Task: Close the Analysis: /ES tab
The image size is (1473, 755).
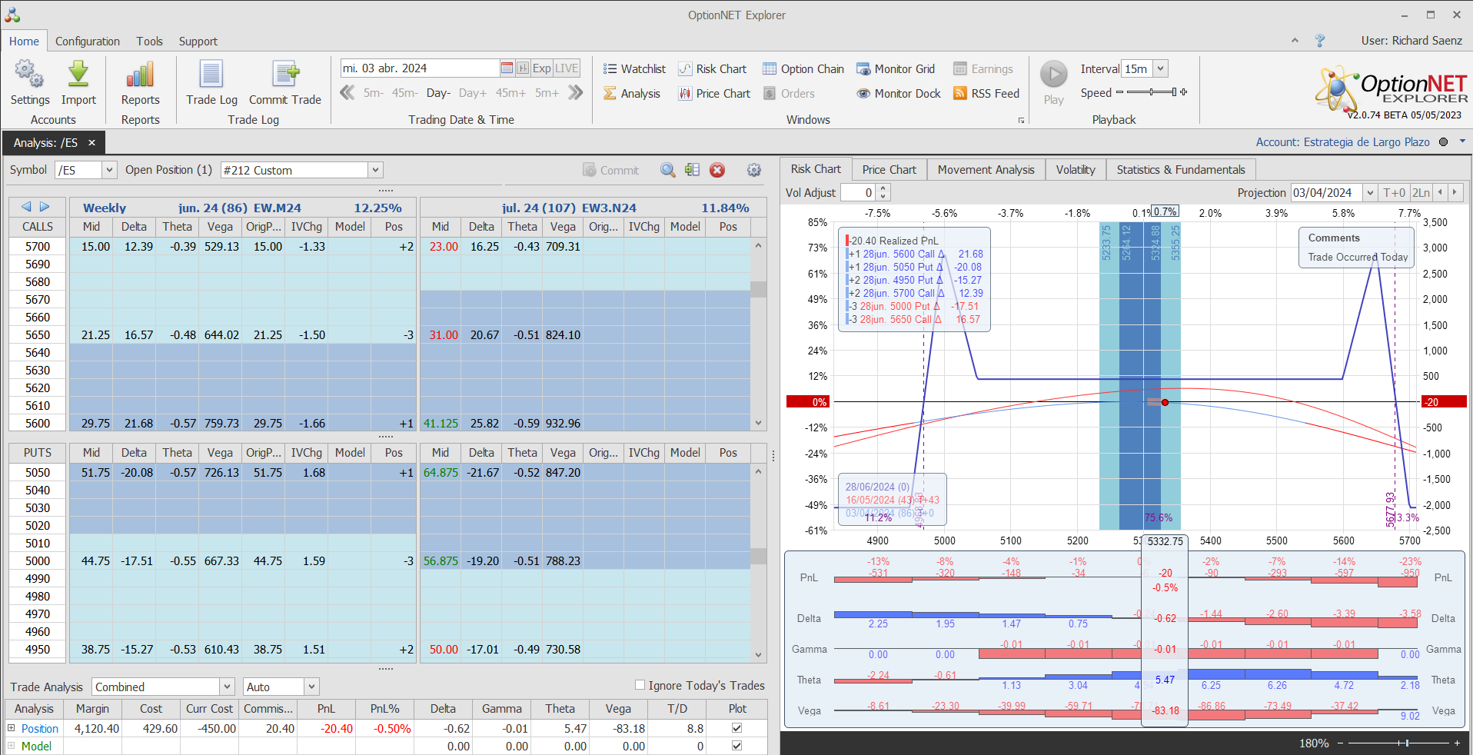Action: pos(91,143)
